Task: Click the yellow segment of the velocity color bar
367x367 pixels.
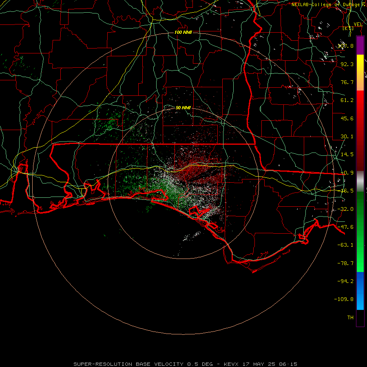Action: [360, 68]
